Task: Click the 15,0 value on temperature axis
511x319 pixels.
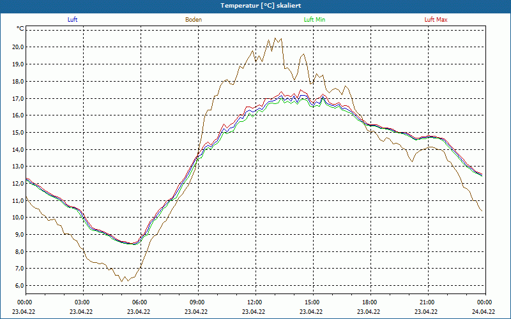Action: point(19,133)
